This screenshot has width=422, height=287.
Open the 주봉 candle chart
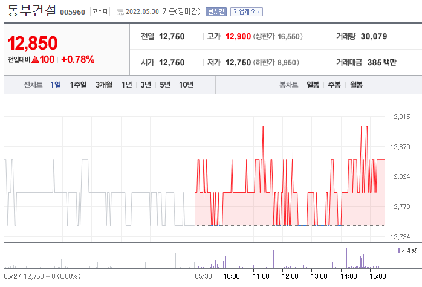click(334, 85)
